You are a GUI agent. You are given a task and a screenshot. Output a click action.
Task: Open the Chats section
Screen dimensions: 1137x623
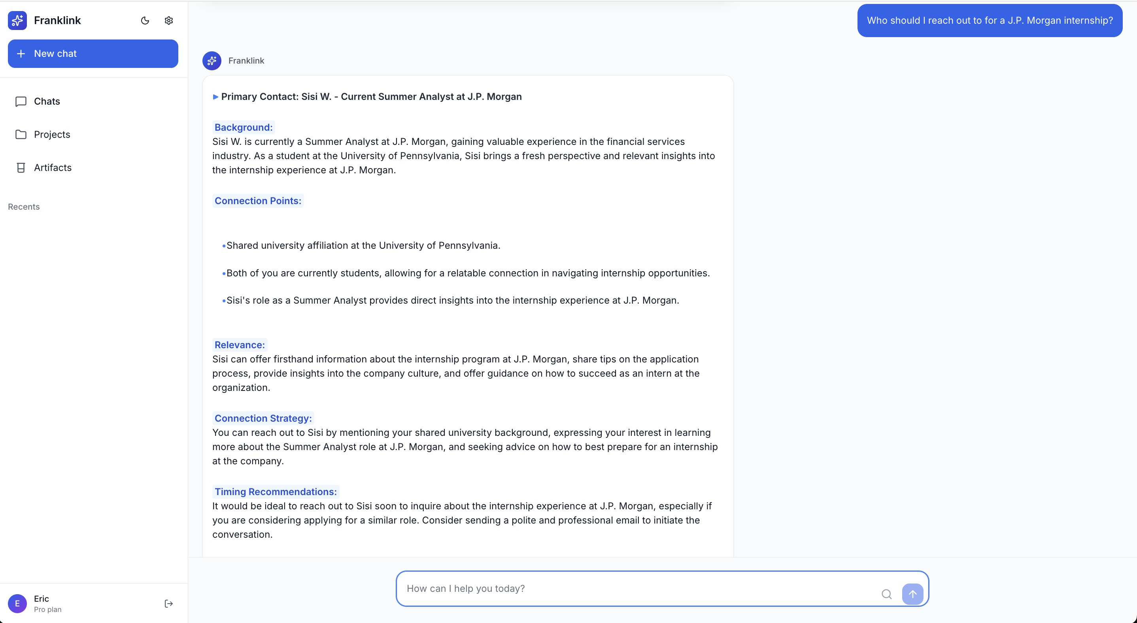pyautogui.click(x=93, y=101)
